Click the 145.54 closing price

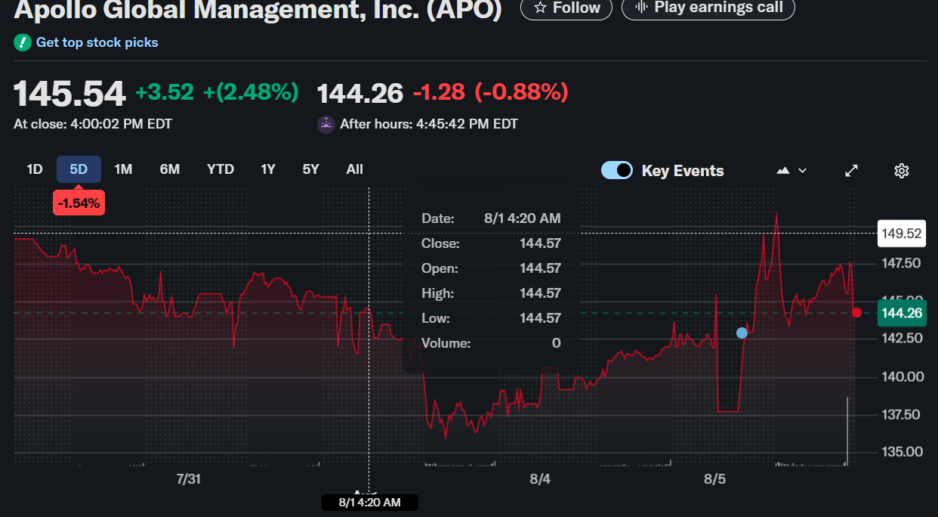pyautogui.click(x=69, y=94)
